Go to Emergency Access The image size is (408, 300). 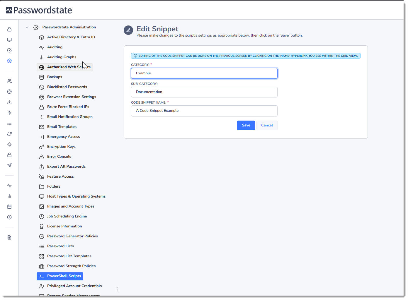click(x=64, y=137)
